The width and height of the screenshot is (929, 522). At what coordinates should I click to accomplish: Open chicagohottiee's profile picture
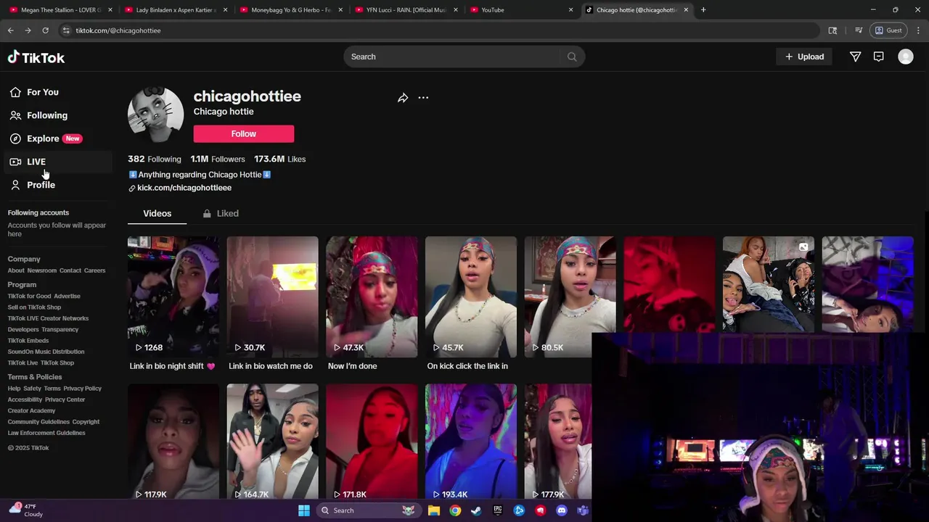(155, 115)
